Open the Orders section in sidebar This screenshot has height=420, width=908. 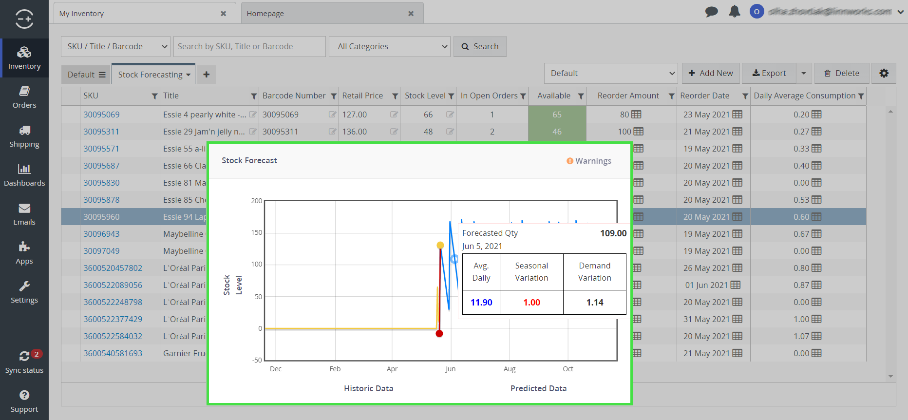pos(24,97)
